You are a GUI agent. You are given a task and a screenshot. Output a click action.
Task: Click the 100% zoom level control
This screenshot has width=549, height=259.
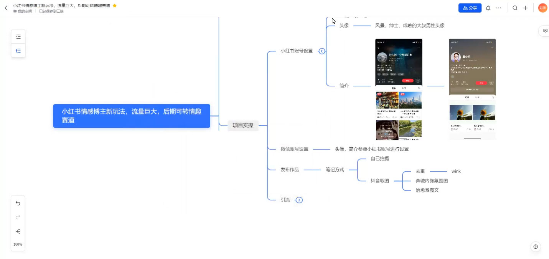18,244
